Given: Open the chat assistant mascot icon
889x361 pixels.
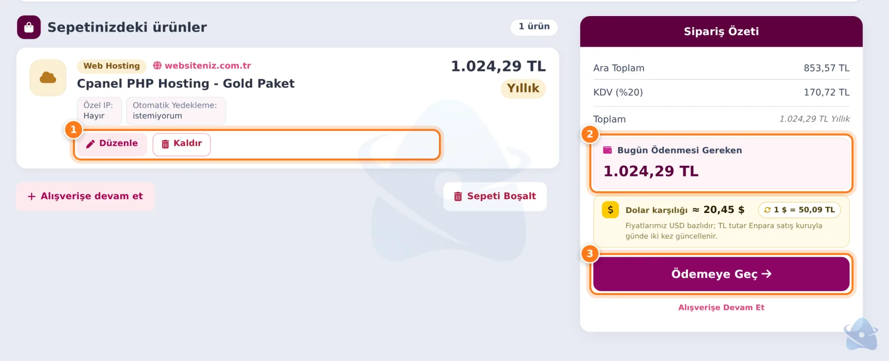Looking at the screenshot, I should pyautogui.click(x=861, y=334).
